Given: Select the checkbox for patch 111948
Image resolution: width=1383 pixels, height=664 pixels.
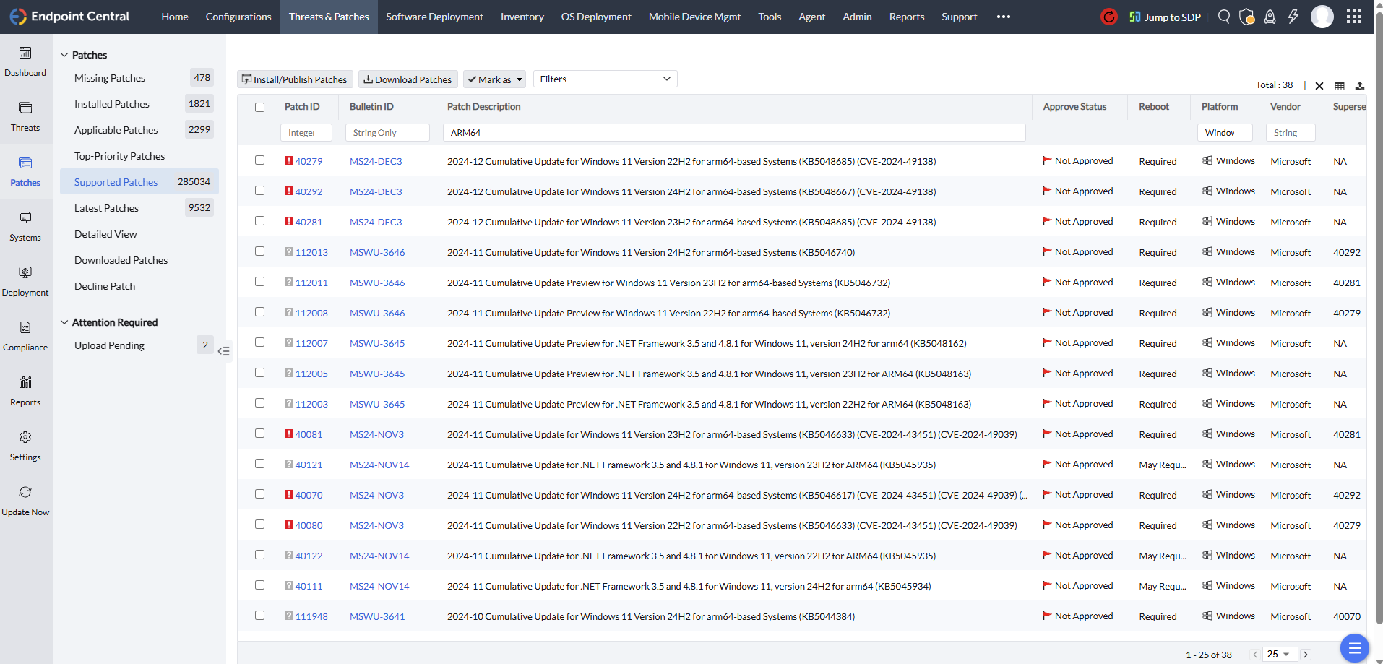Looking at the screenshot, I should pos(260,616).
